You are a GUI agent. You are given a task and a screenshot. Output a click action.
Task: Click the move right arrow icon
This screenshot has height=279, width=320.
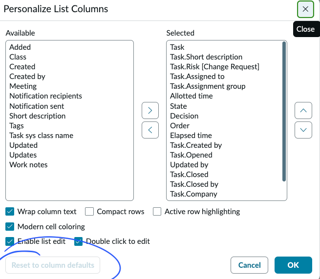click(150, 111)
